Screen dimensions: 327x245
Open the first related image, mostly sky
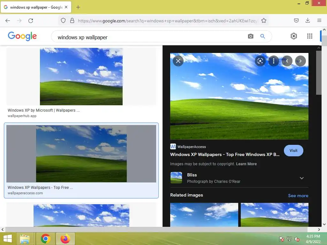point(204,215)
